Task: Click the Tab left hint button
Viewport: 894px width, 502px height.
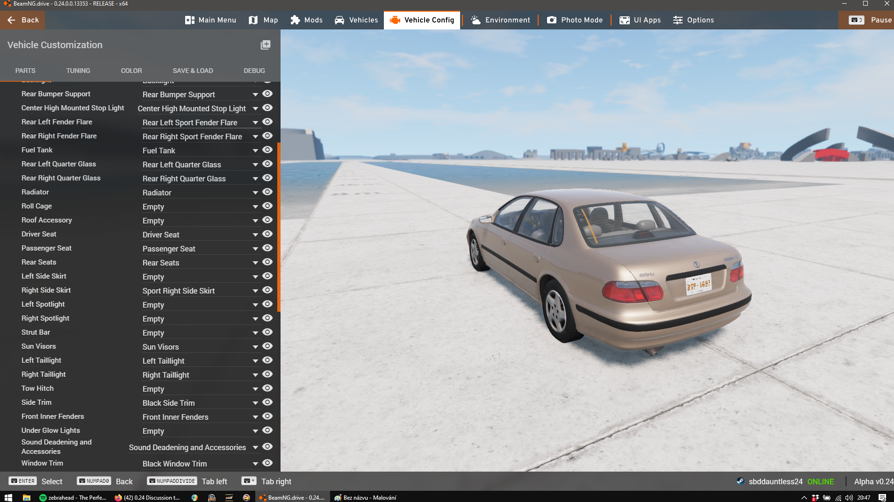Action: [x=214, y=481]
